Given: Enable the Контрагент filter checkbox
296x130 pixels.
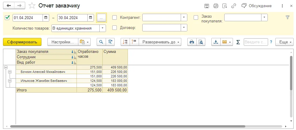Looking at the screenshot, I should (x=115, y=17).
